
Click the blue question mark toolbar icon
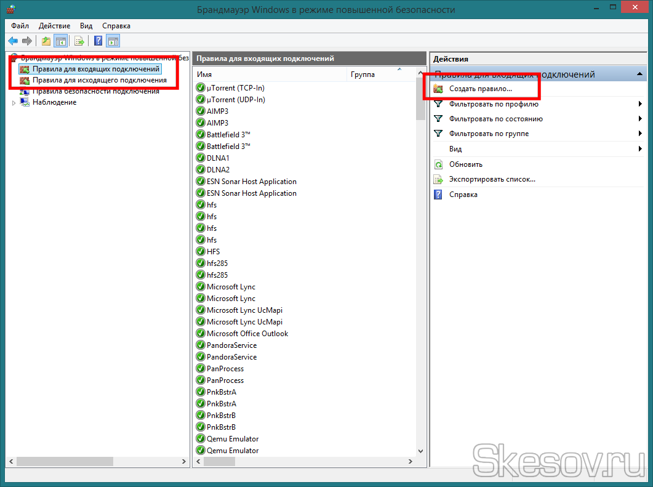98,41
